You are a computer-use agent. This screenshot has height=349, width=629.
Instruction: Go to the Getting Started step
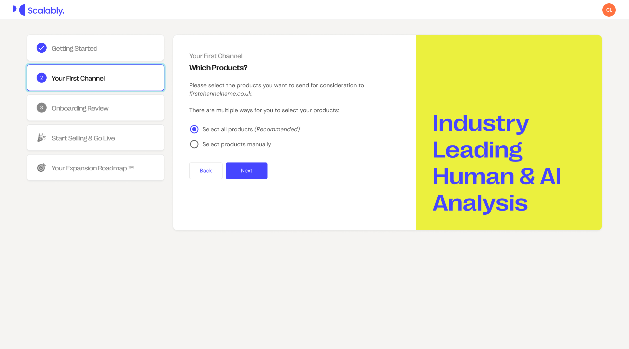point(95,48)
